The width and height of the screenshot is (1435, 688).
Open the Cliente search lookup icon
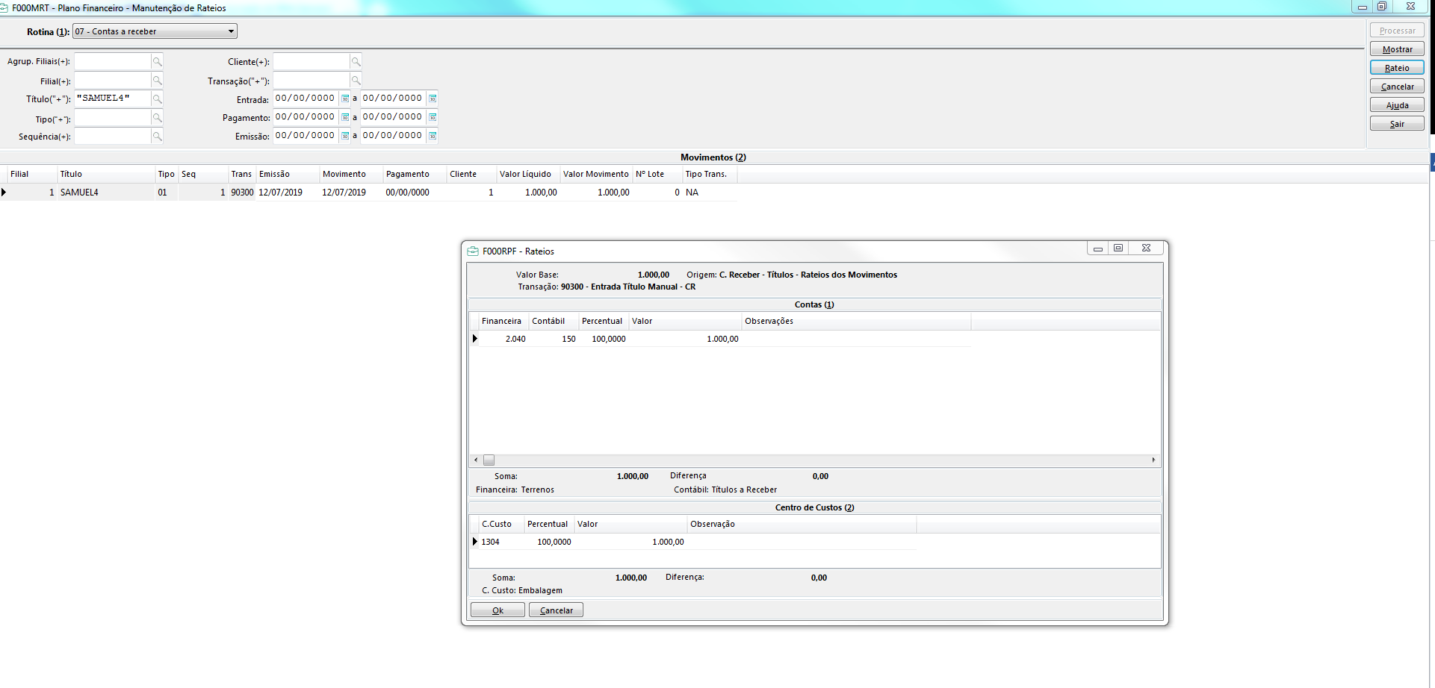point(356,62)
